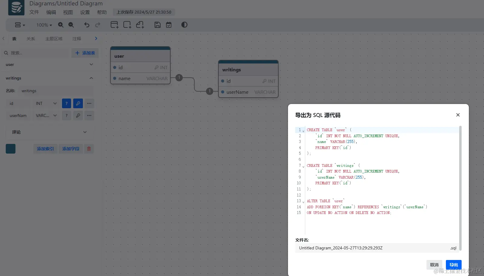
Task: Click the id row in user table
Action: [x=140, y=67]
